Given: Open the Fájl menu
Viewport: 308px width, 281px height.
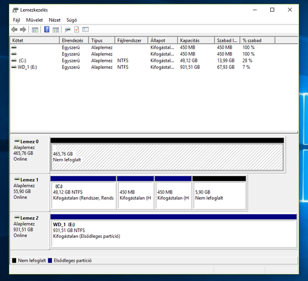Looking at the screenshot, I should pos(17,20).
